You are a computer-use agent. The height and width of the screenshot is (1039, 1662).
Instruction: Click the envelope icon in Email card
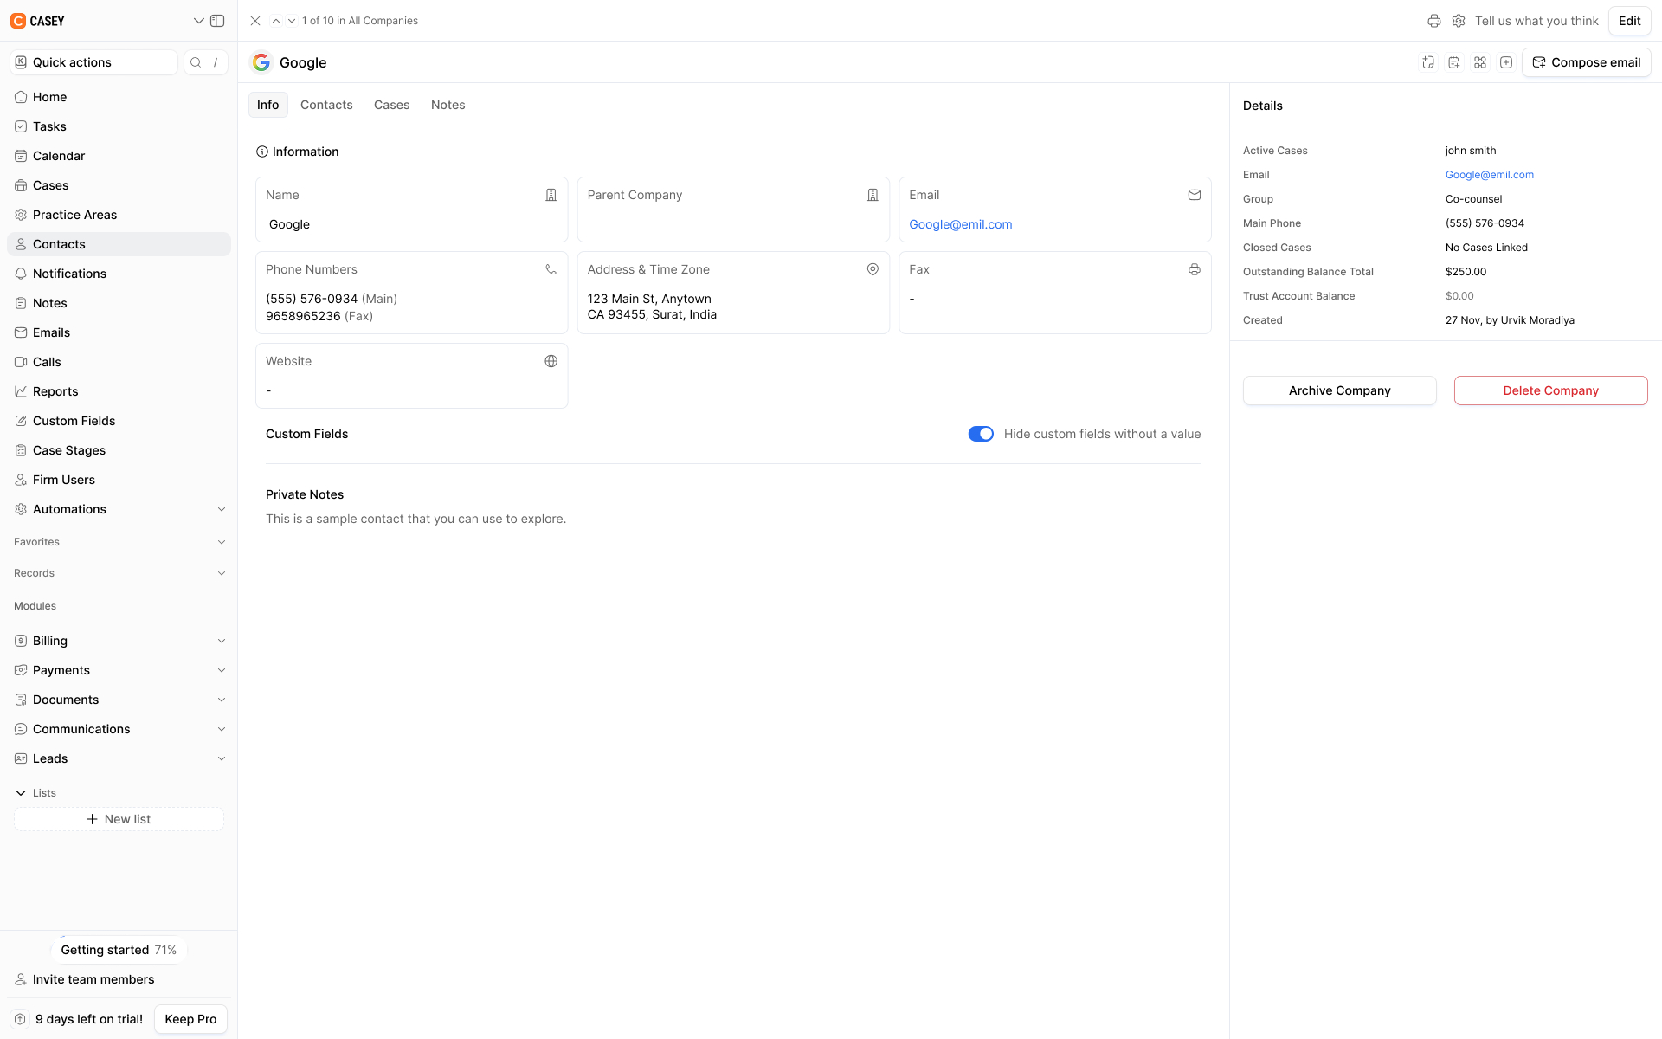pyautogui.click(x=1195, y=195)
